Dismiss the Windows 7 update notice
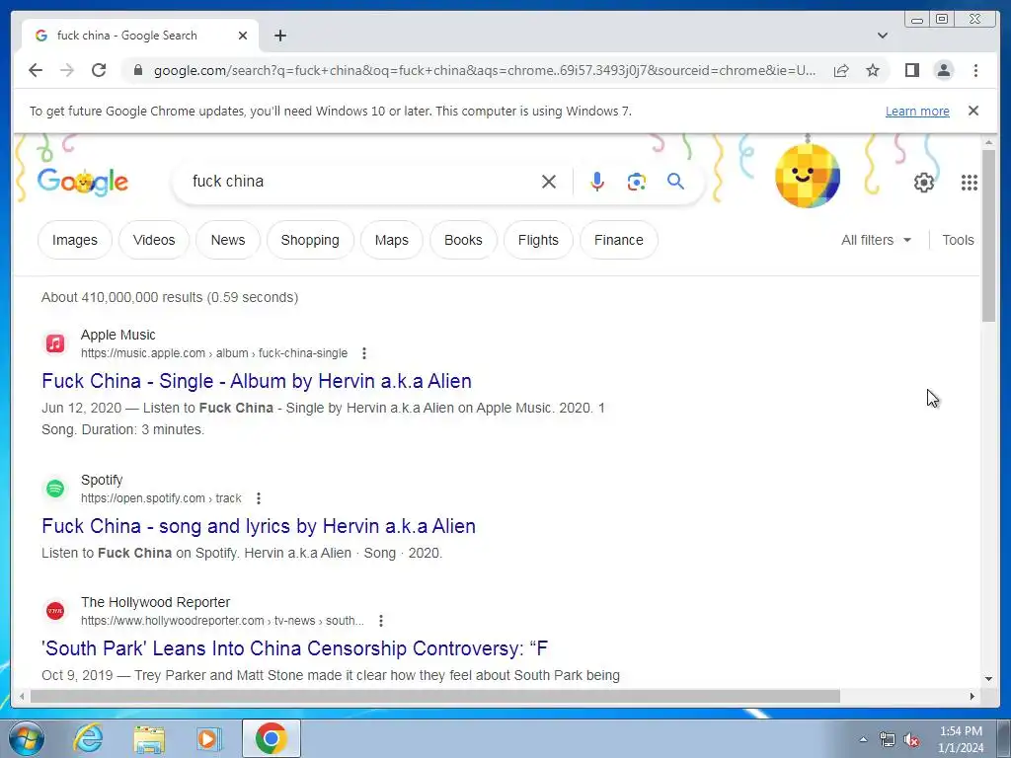 pos(973,111)
